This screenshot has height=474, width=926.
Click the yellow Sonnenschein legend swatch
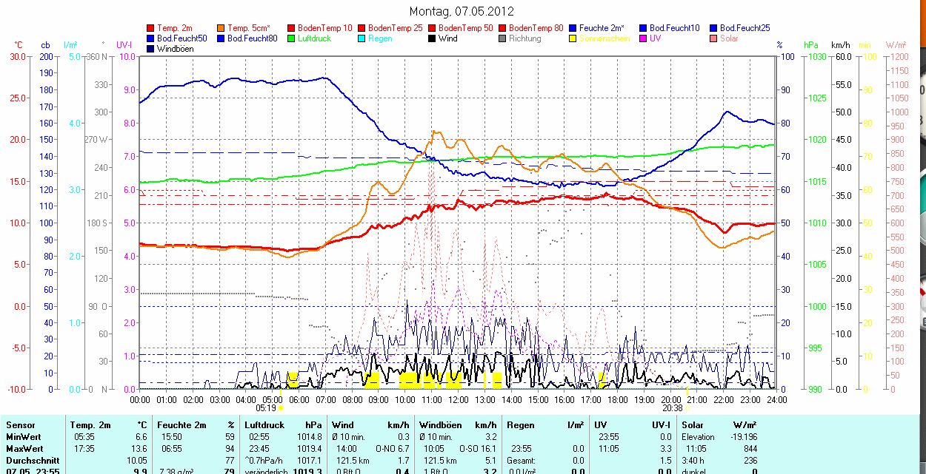click(573, 38)
